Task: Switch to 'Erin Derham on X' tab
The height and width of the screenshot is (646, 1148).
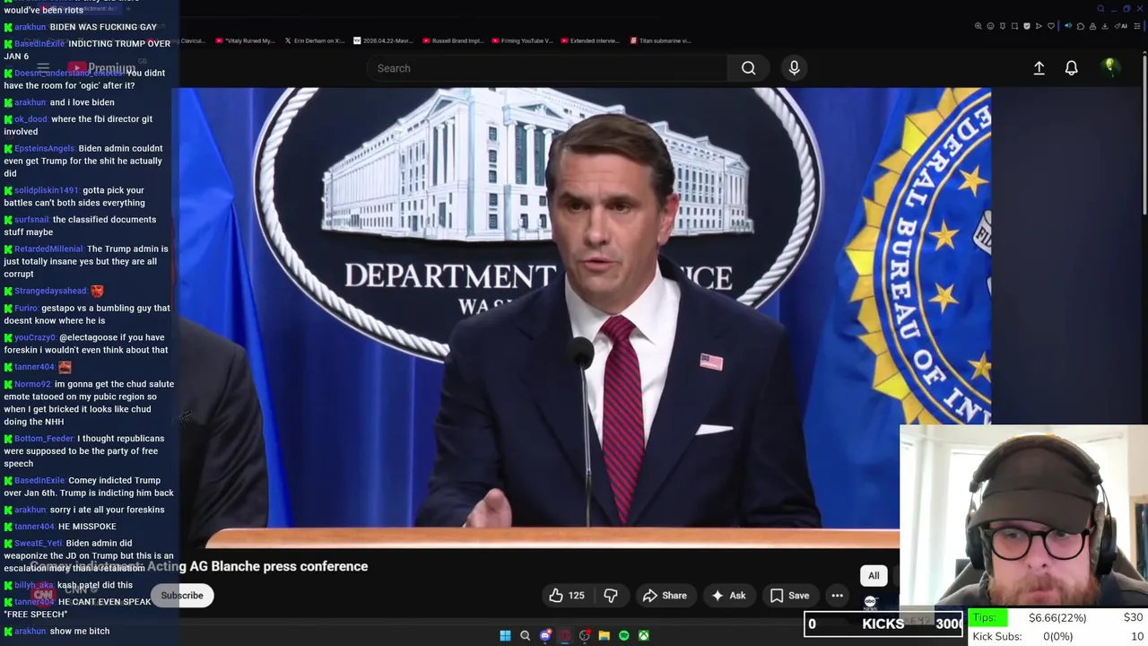Action: (314, 40)
